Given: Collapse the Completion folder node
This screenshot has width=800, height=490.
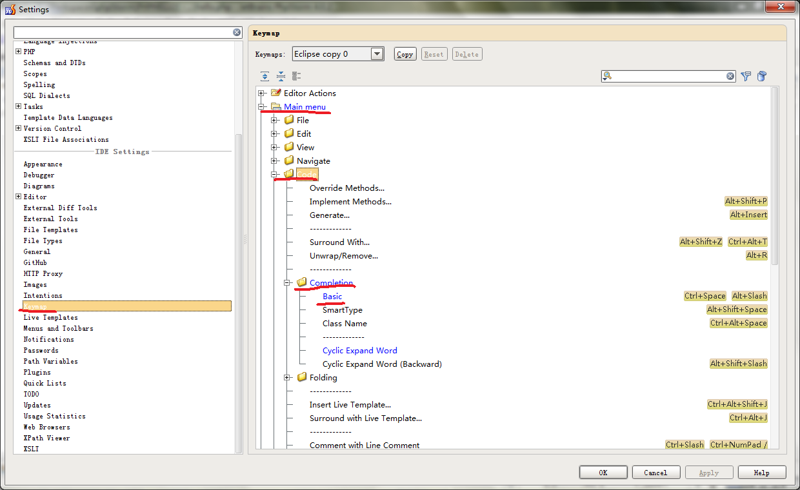Looking at the screenshot, I should pyautogui.click(x=288, y=283).
